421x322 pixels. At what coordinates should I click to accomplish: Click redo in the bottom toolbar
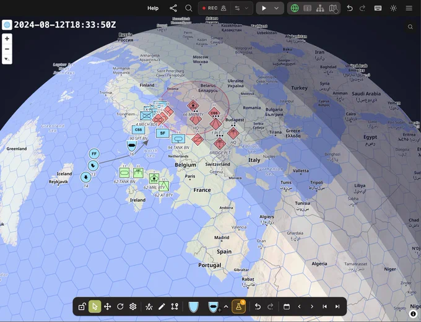click(271, 307)
